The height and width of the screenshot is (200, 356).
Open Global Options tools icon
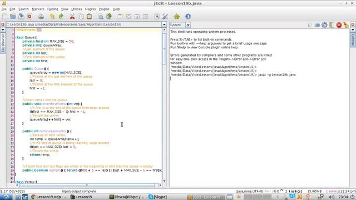point(165,17)
